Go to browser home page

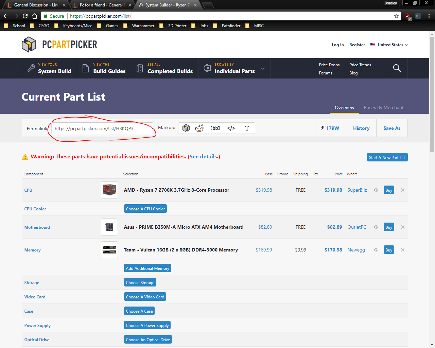coord(35,16)
